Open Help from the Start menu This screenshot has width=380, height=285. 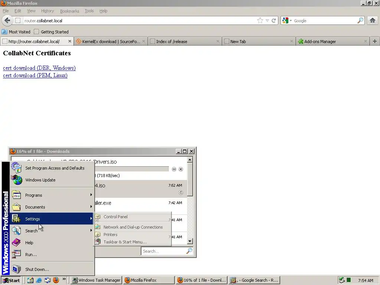pyautogui.click(x=52, y=243)
